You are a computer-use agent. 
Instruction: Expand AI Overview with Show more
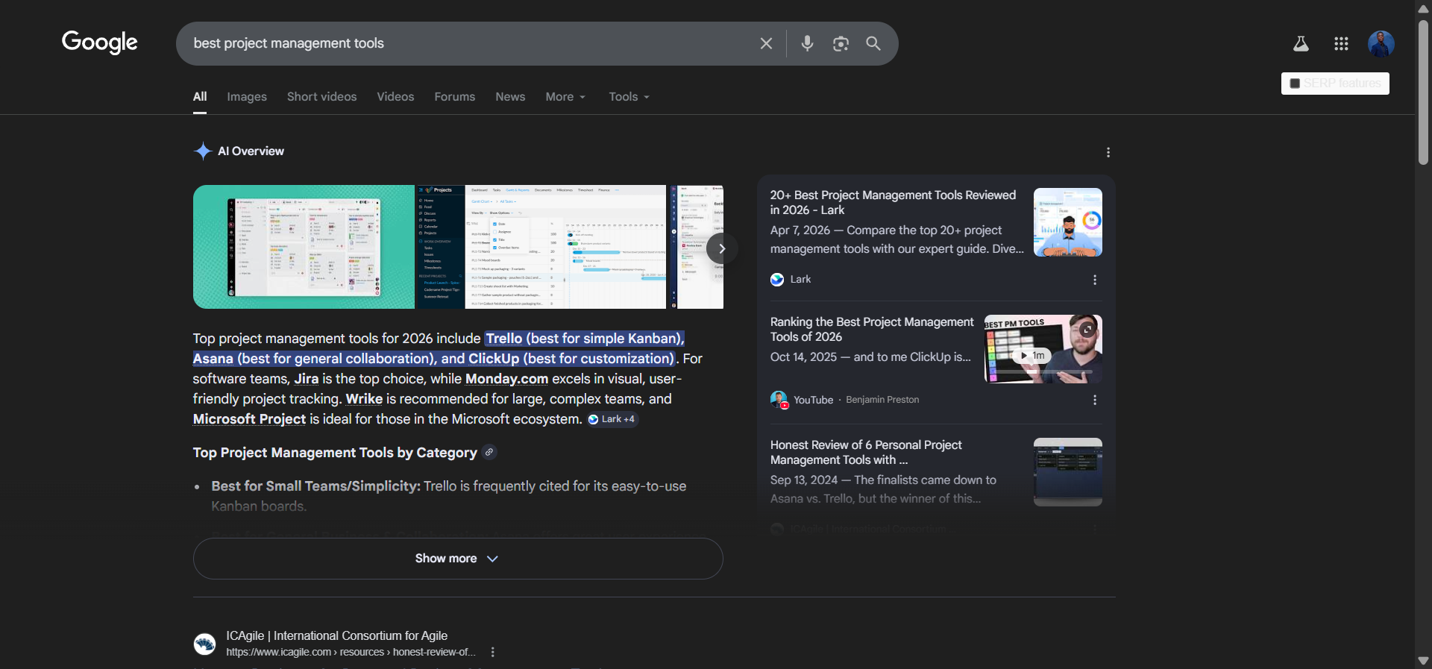point(458,559)
